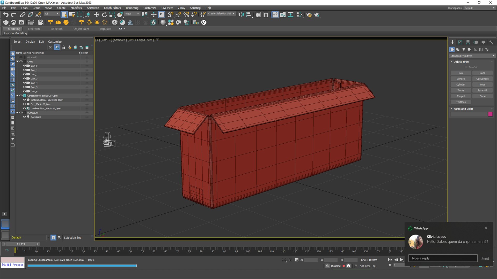Toggle the 3D Snaps tool

(x=170, y=15)
